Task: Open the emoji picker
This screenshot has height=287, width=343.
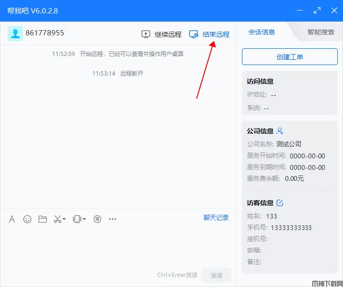Action: pyautogui.click(x=27, y=219)
